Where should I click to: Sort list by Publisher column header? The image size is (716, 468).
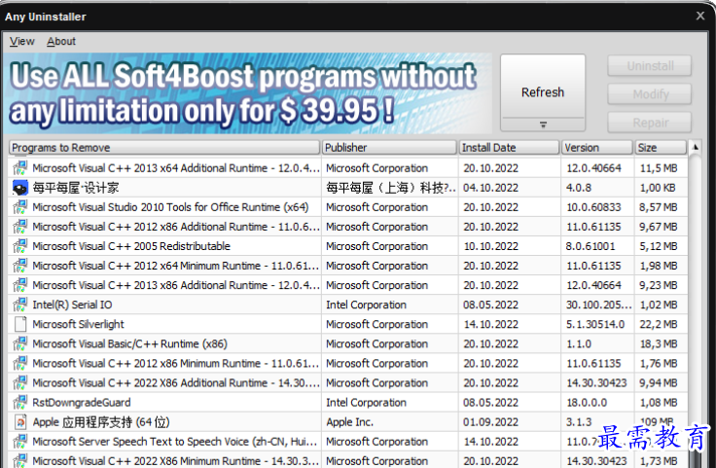(x=389, y=148)
